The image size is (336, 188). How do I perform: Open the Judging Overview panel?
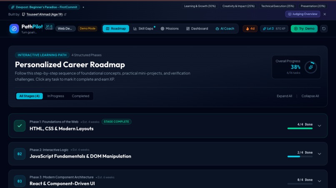[x=303, y=14]
